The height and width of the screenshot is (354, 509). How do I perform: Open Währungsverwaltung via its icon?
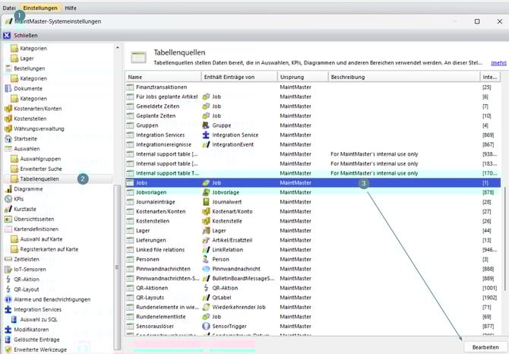pyautogui.click(x=8, y=129)
